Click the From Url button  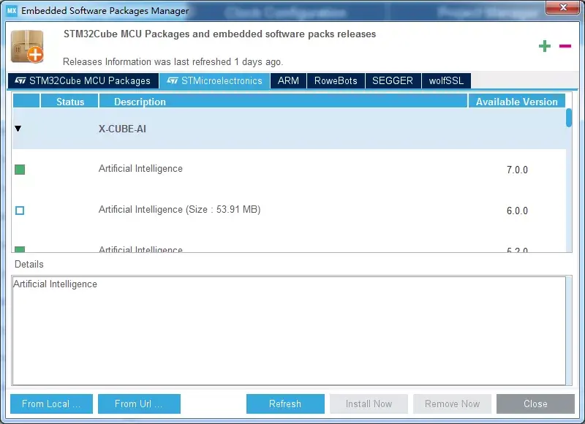pos(139,404)
